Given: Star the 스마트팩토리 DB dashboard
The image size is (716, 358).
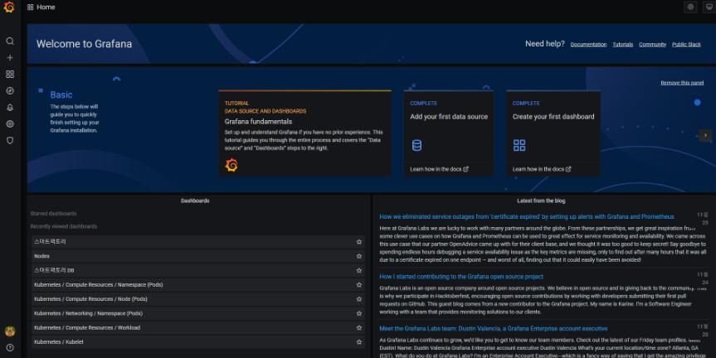Looking at the screenshot, I should coord(359,270).
